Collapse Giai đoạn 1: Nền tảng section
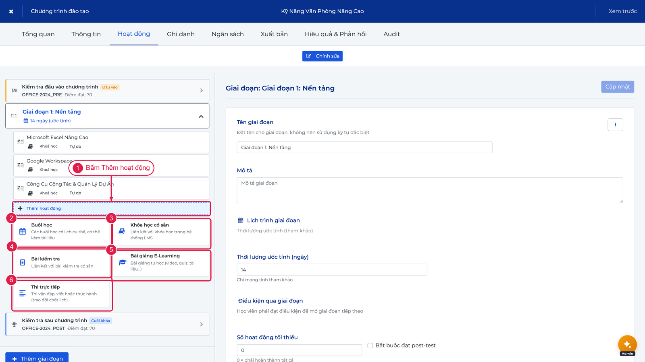This screenshot has height=362, width=645. 201,116
